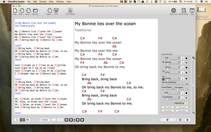Save the song using Save icon

28,11
